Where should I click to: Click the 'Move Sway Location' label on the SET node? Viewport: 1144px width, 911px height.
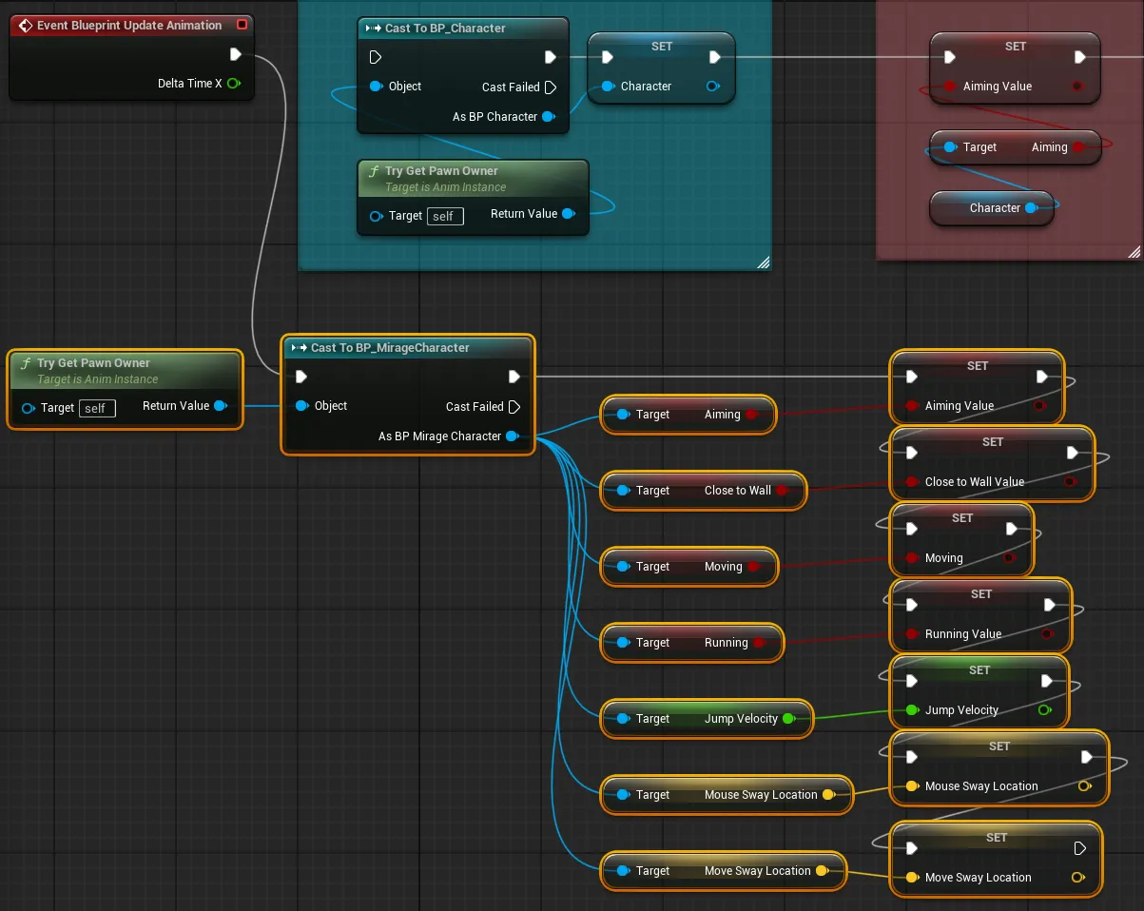pyautogui.click(x=979, y=878)
